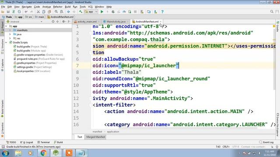
Task: Select proguard-rules.pro file
Action: click(39, 59)
